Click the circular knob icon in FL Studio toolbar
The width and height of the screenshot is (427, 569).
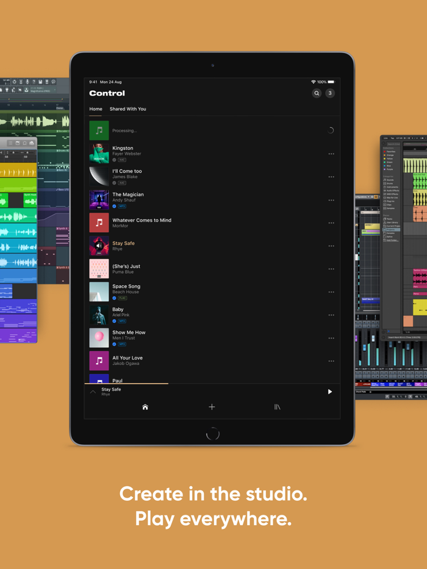point(14,82)
